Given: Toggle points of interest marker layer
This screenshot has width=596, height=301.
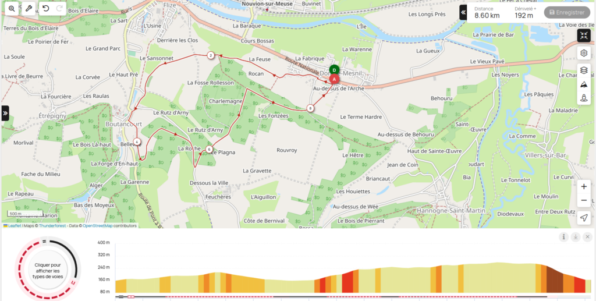Looking at the screenshot, I should 584,98.
